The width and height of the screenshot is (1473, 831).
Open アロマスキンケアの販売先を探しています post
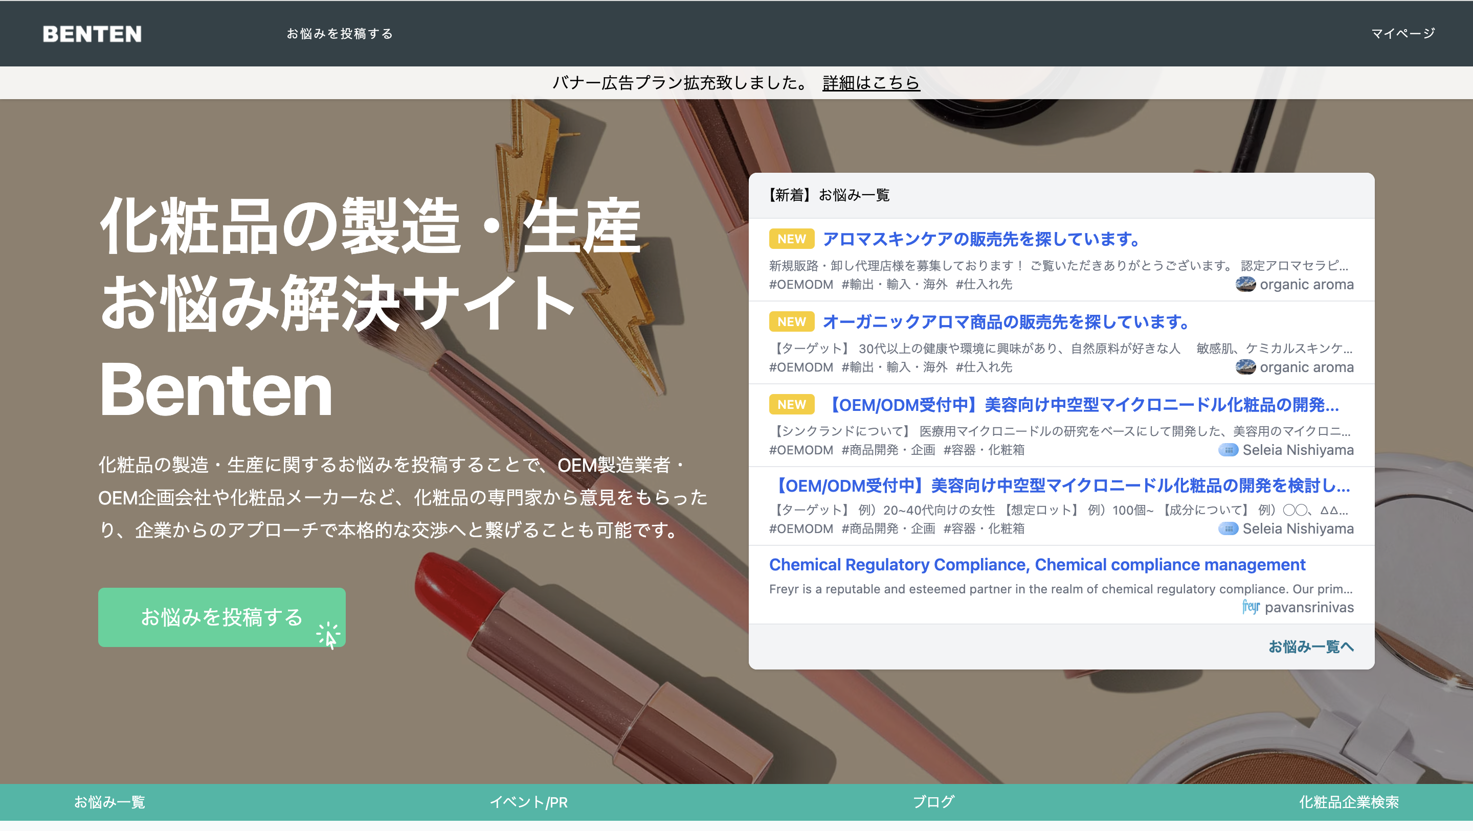(981, 239)
